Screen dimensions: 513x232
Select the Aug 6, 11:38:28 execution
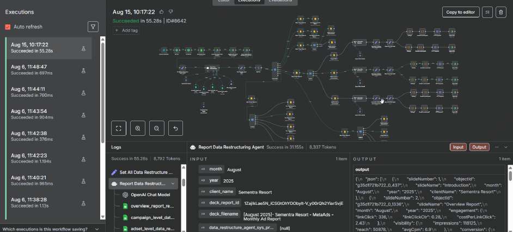pos(49,203)
